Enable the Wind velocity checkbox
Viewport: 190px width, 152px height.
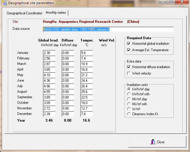point(129,73)
